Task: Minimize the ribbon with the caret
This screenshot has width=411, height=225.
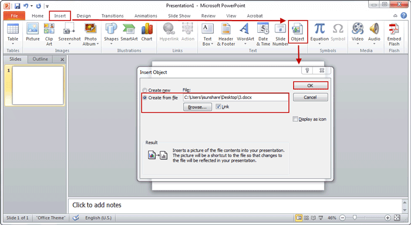Action: point(395,16)
